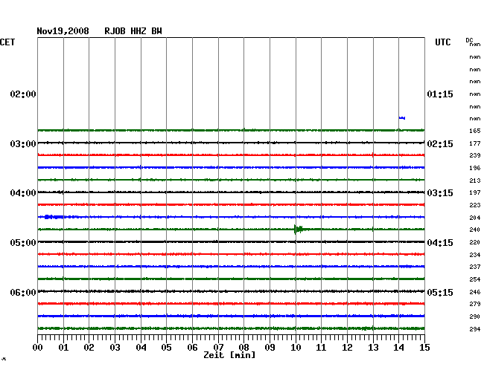Click the DC value 220

tap(475, 242)
